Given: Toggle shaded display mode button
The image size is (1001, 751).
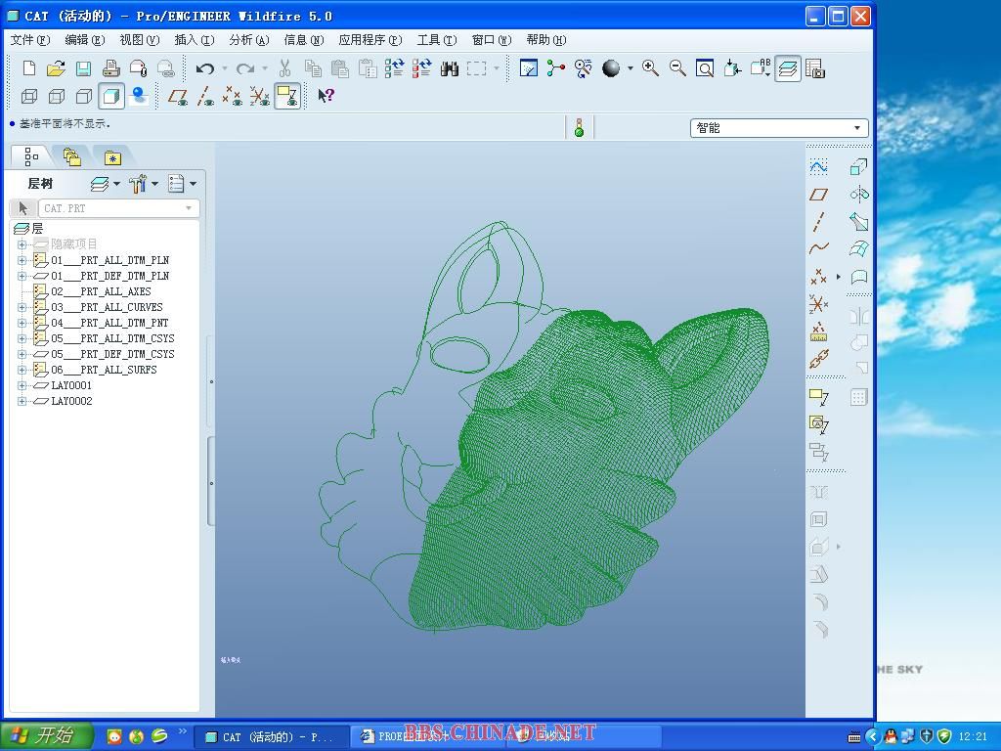Looking at the screenshot, I should point(111,97).
